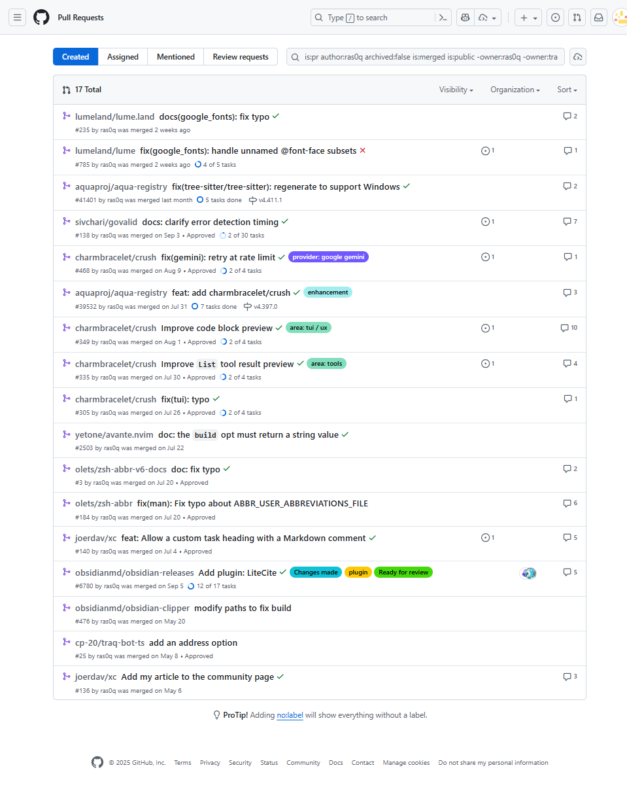Image resolution: width=627 pixels, height=791 pixels.
Task: Refresh results with the sync icon beside search
Action: point(577,57)
